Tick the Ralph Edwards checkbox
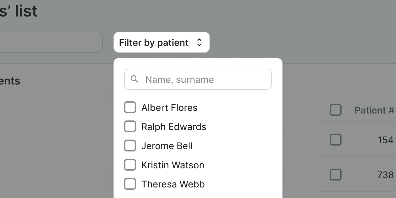 coord(130,127)
